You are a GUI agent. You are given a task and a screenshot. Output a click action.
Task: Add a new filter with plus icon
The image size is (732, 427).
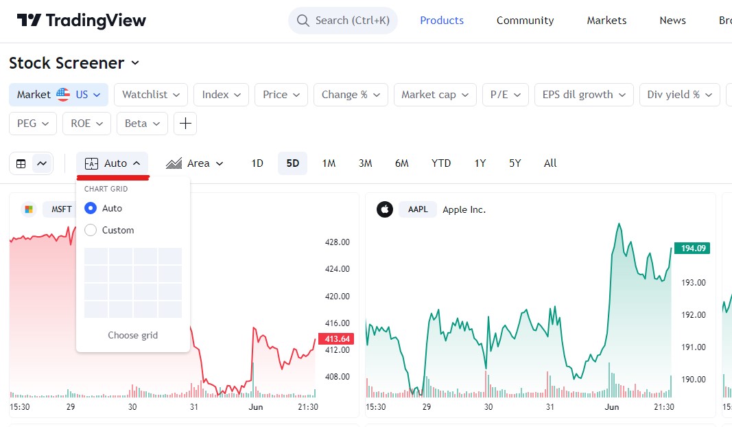(185, 125)
